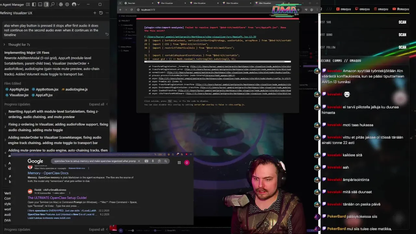Click the Twitch omaquu handle in overlay header

pos(362,9)
